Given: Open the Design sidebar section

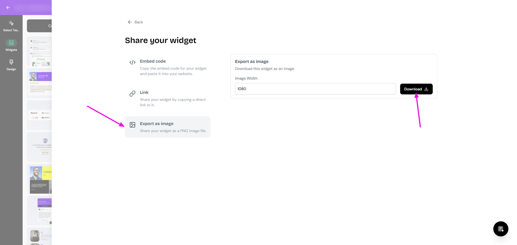Looking at the screenshot, I should coord(11,65).
